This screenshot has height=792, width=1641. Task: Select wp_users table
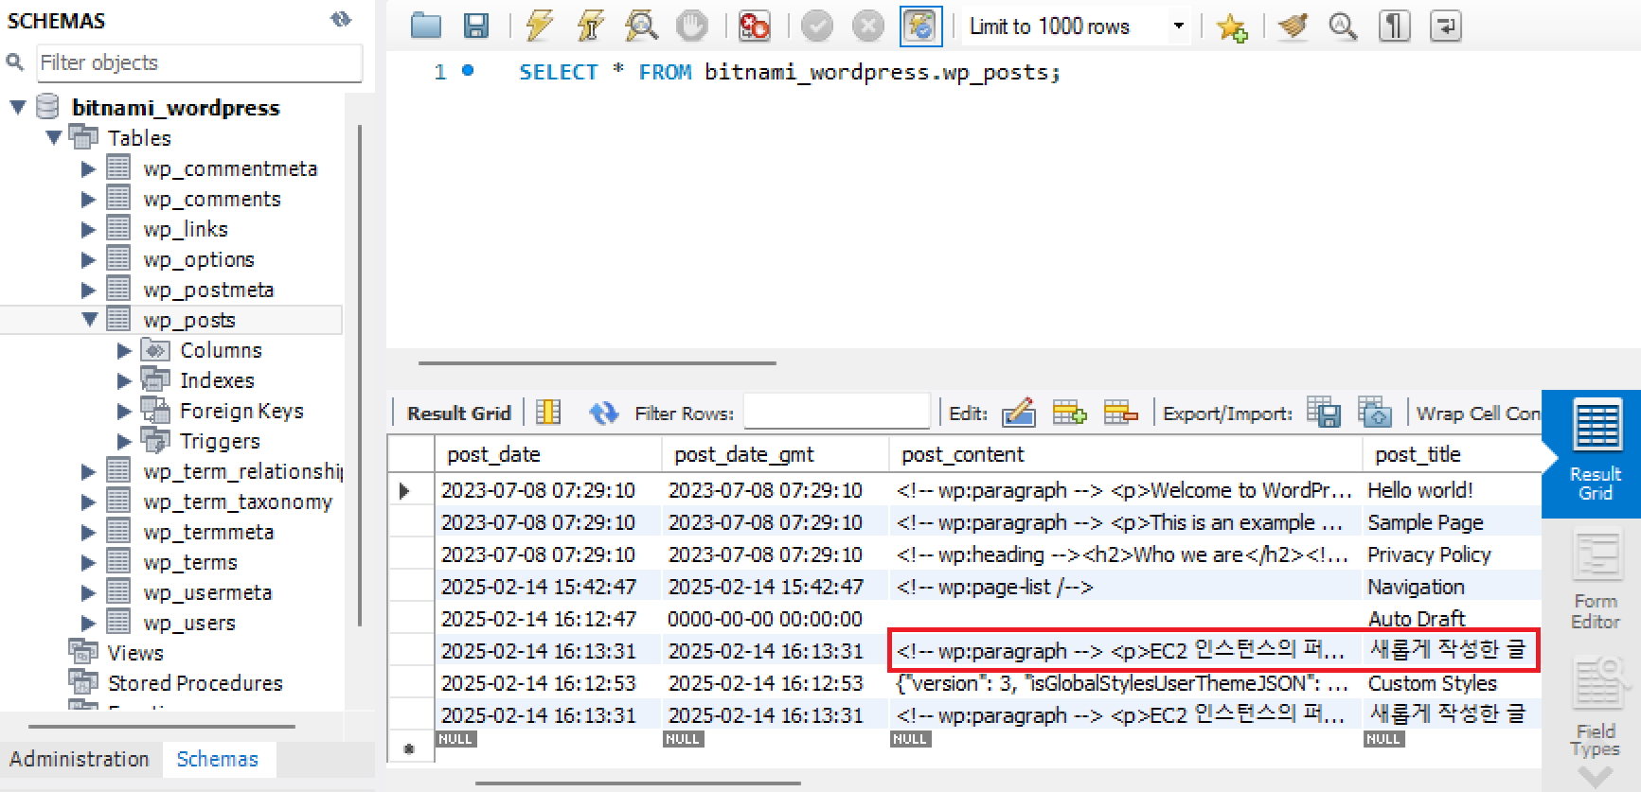[x=189, y=623]
